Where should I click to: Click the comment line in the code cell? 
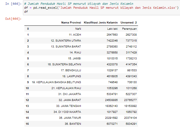[x=79, y=4]
